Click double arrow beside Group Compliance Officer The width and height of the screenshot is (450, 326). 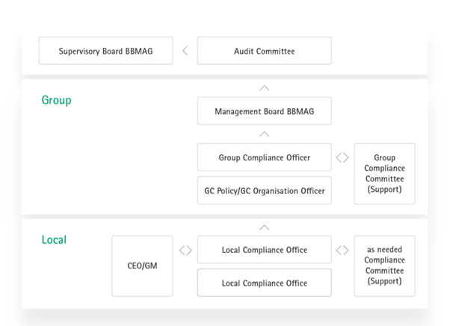[342, 157]
